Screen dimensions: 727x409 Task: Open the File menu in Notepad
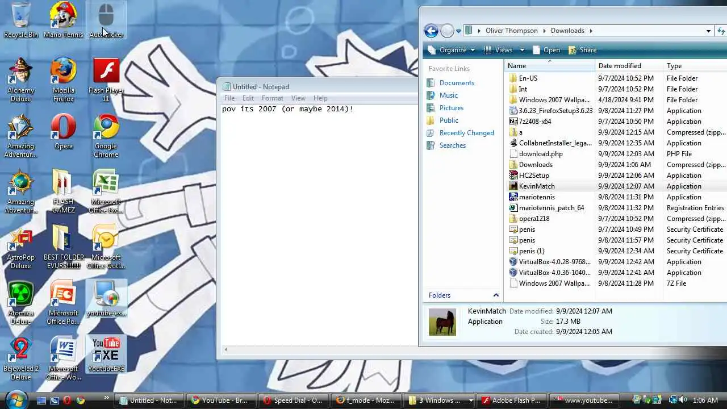pyautogui.click(x=229, y=98)
